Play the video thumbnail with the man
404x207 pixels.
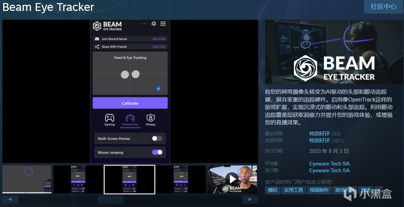tap(232, 179)
